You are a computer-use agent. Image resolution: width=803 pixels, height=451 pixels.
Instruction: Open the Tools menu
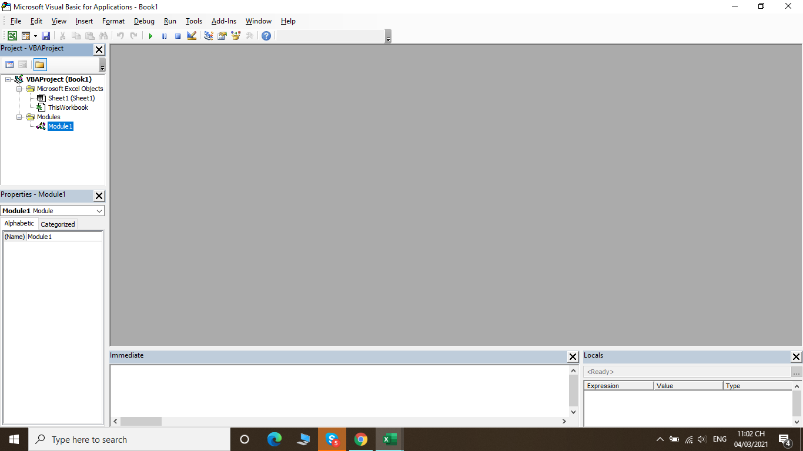(194, 21)
